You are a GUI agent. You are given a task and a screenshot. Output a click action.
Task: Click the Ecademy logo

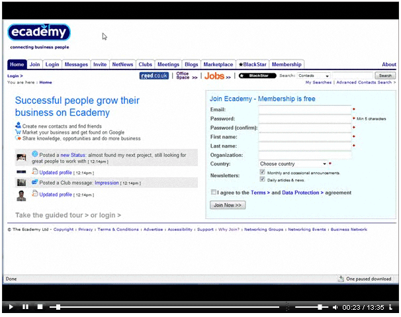(39, 32)
